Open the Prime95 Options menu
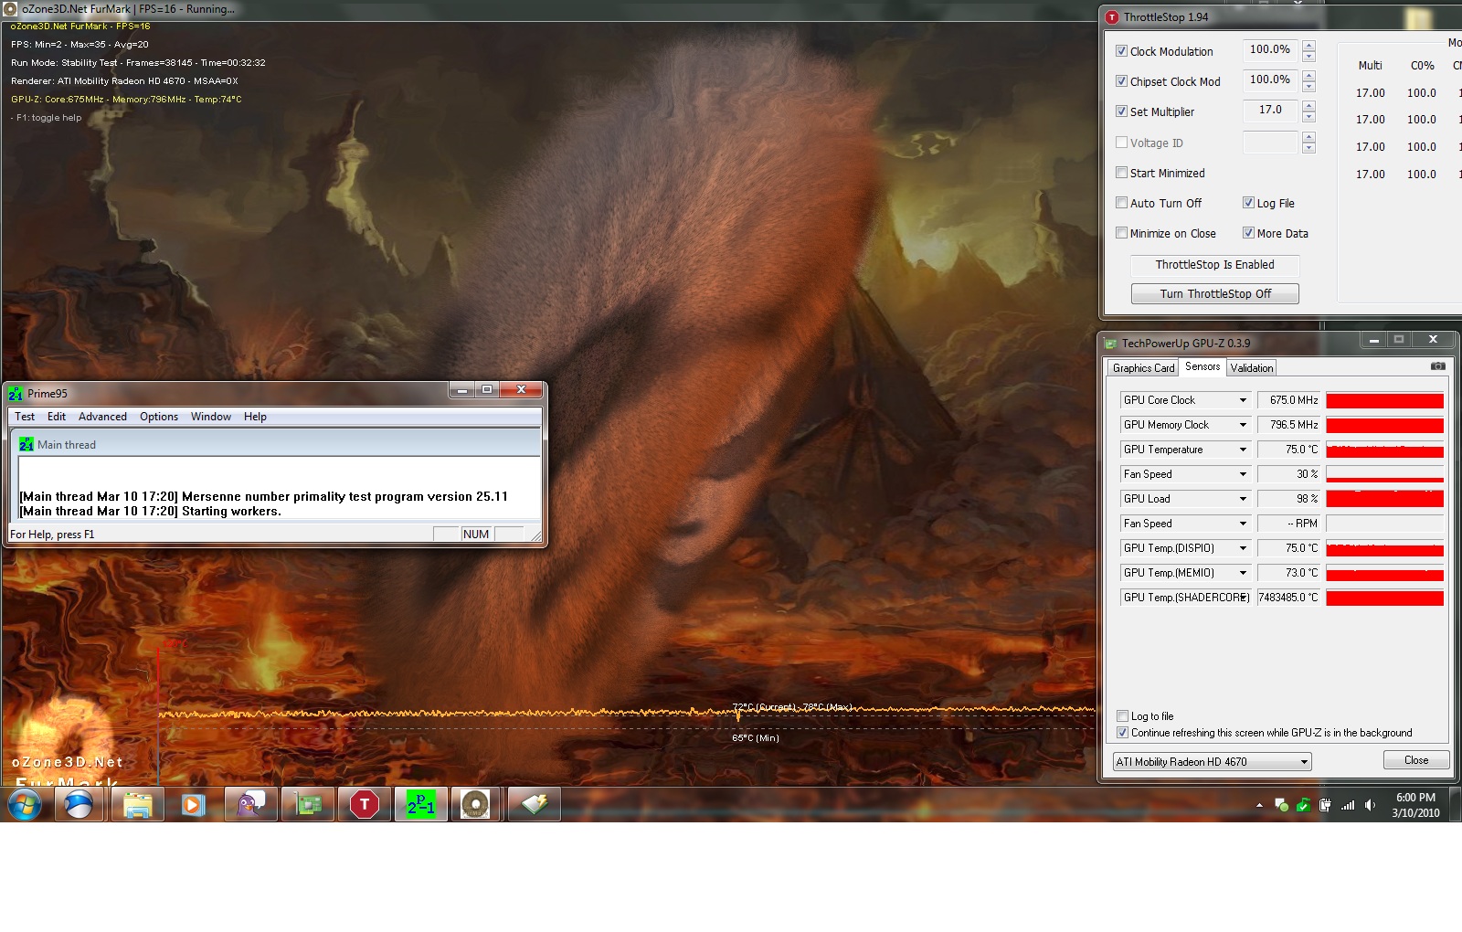1462x932 pixels. tap(159, 417)
